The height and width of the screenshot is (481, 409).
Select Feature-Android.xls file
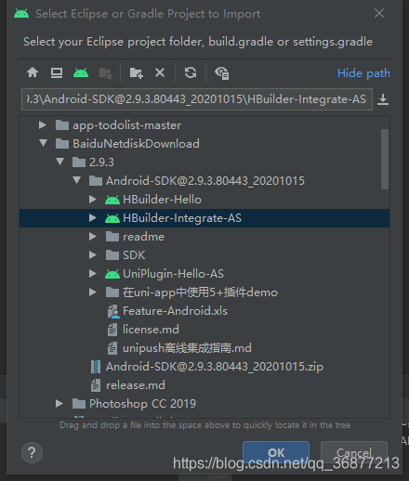(175, 311)
